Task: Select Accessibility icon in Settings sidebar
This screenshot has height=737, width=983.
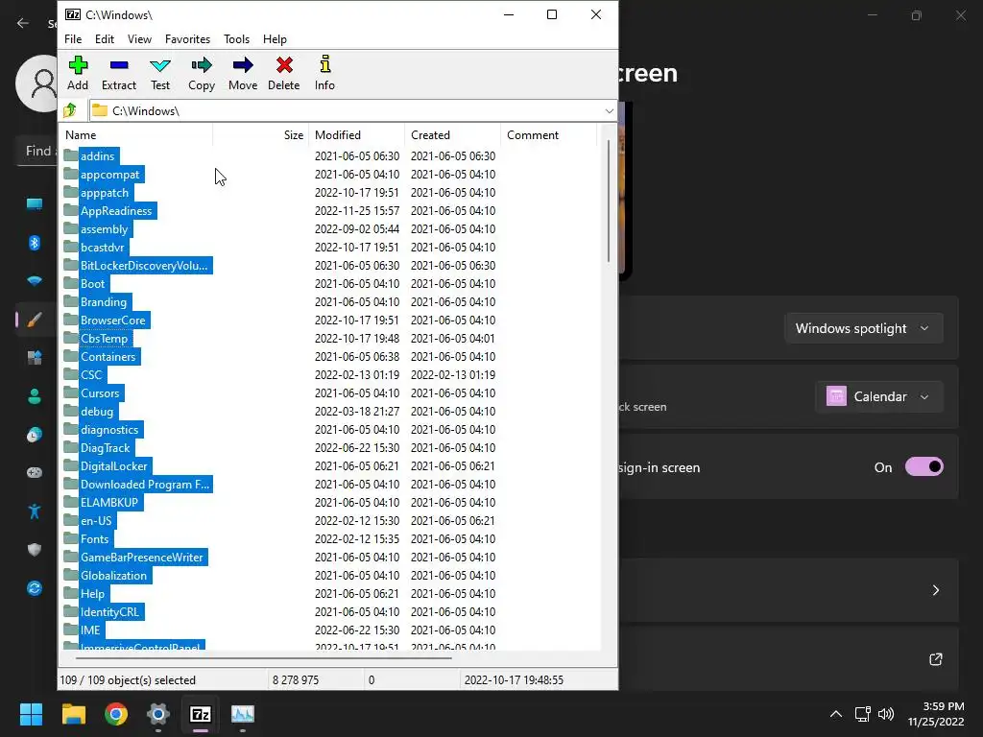Action: [35, 511]
